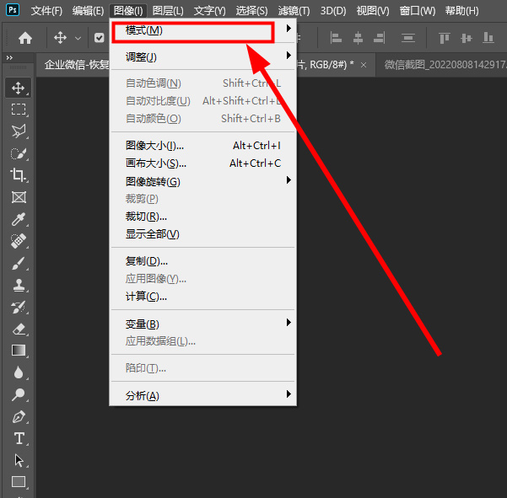This screenshot has height=498, width=507.
Task: Choose 模式(M) menu item
Action: click(x=202, y=30)
